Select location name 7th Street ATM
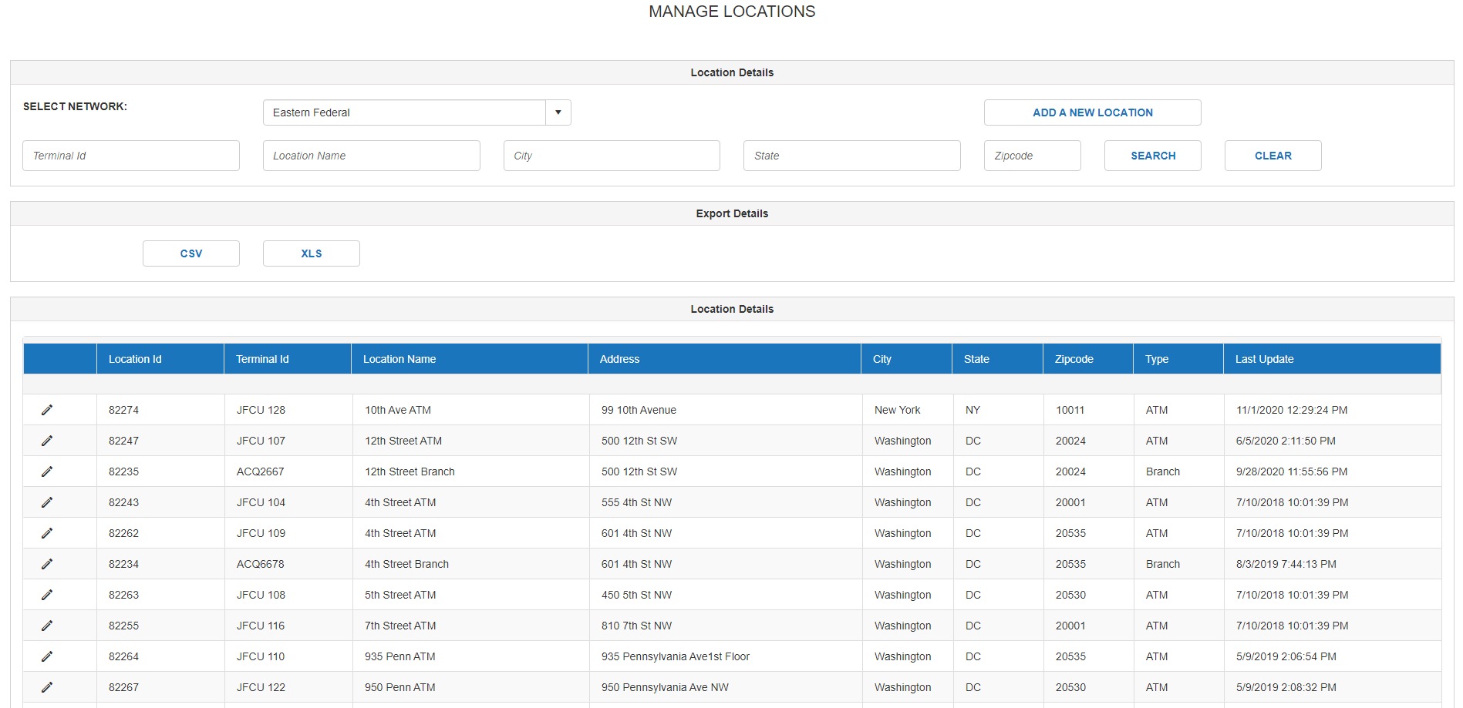1463x708 pixels. click(400, 626)
